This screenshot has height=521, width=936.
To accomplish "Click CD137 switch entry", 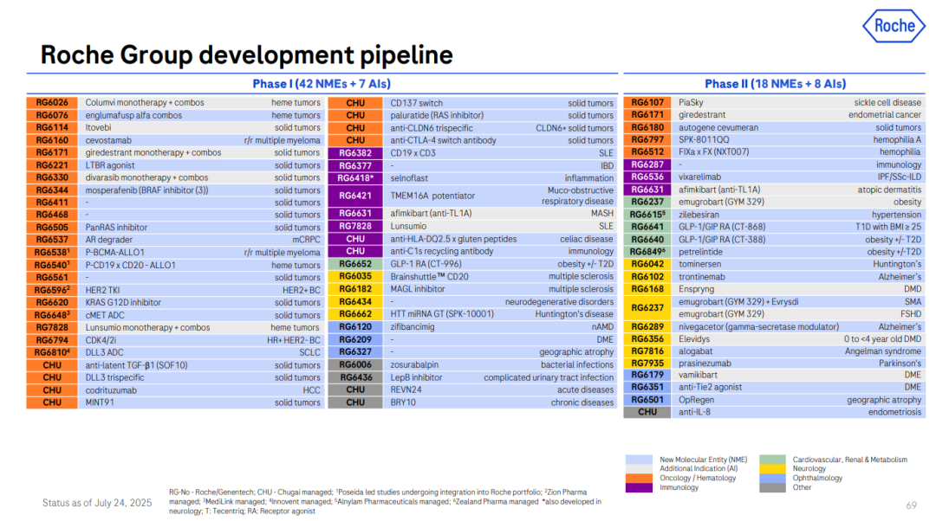I will click(x=417, y=103).
